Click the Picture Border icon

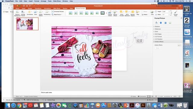coord(110,12)
